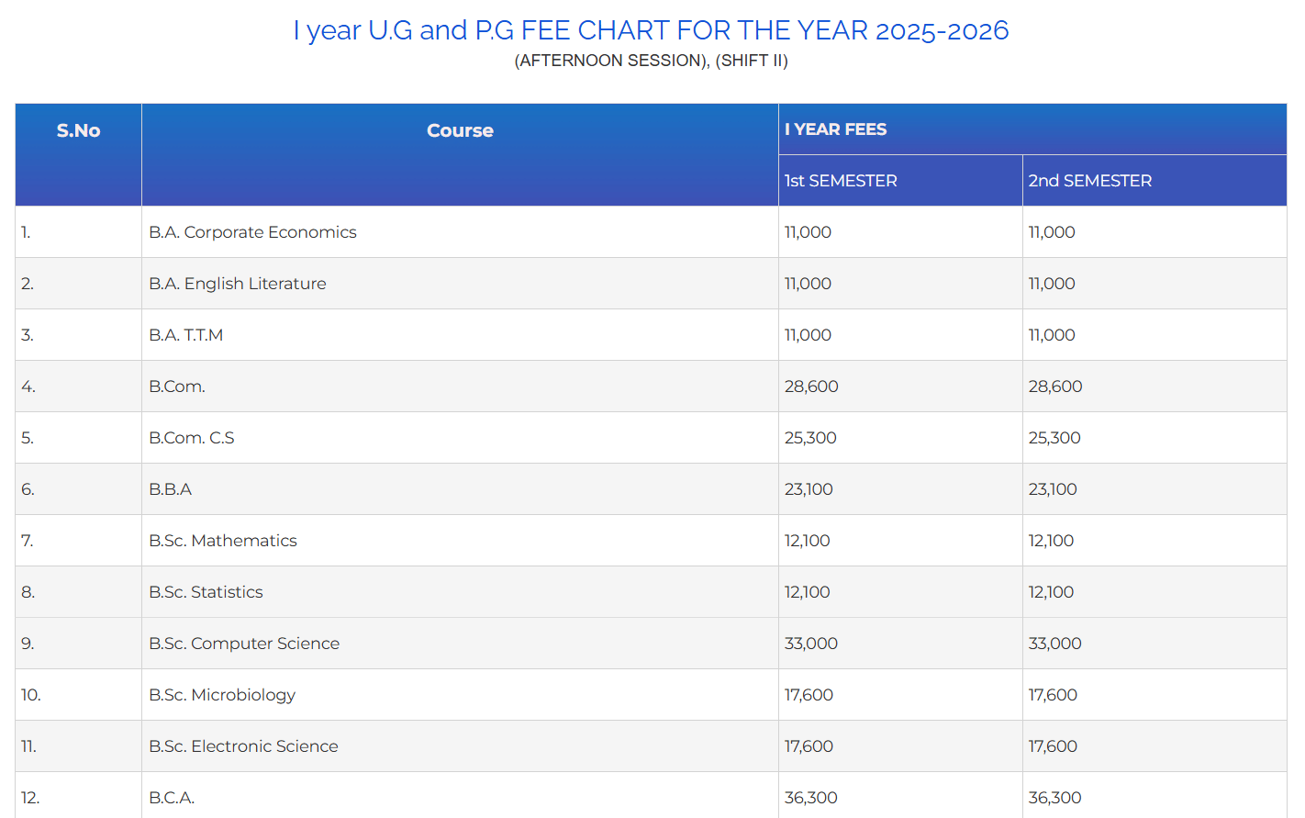Click the 2nd semester fee for B.Com. C.S
The height and width of the screenshot is (818, 1305).
tap(1054, 438)
